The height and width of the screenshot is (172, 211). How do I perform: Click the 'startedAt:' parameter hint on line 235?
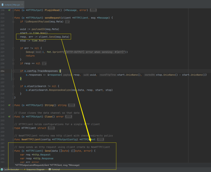[150, 75]
